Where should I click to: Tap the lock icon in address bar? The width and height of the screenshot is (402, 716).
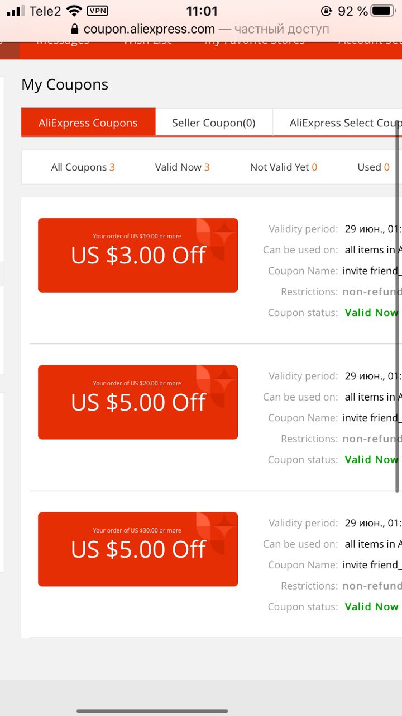[x=75, y=29]
